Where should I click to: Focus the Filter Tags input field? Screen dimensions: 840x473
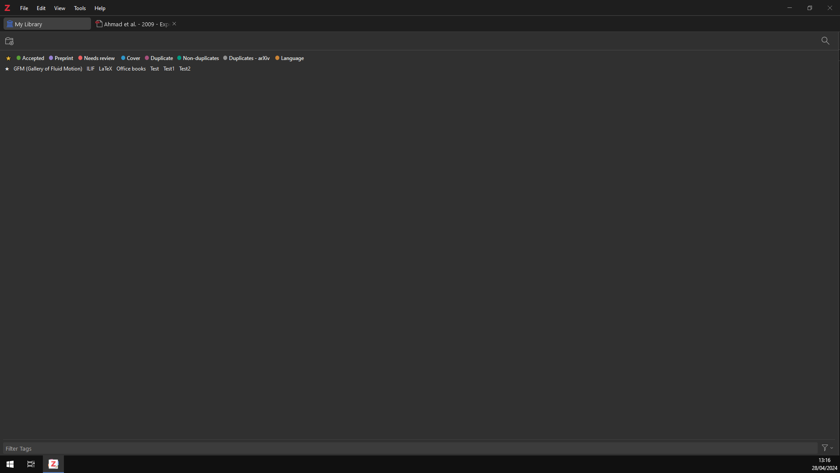410,448
